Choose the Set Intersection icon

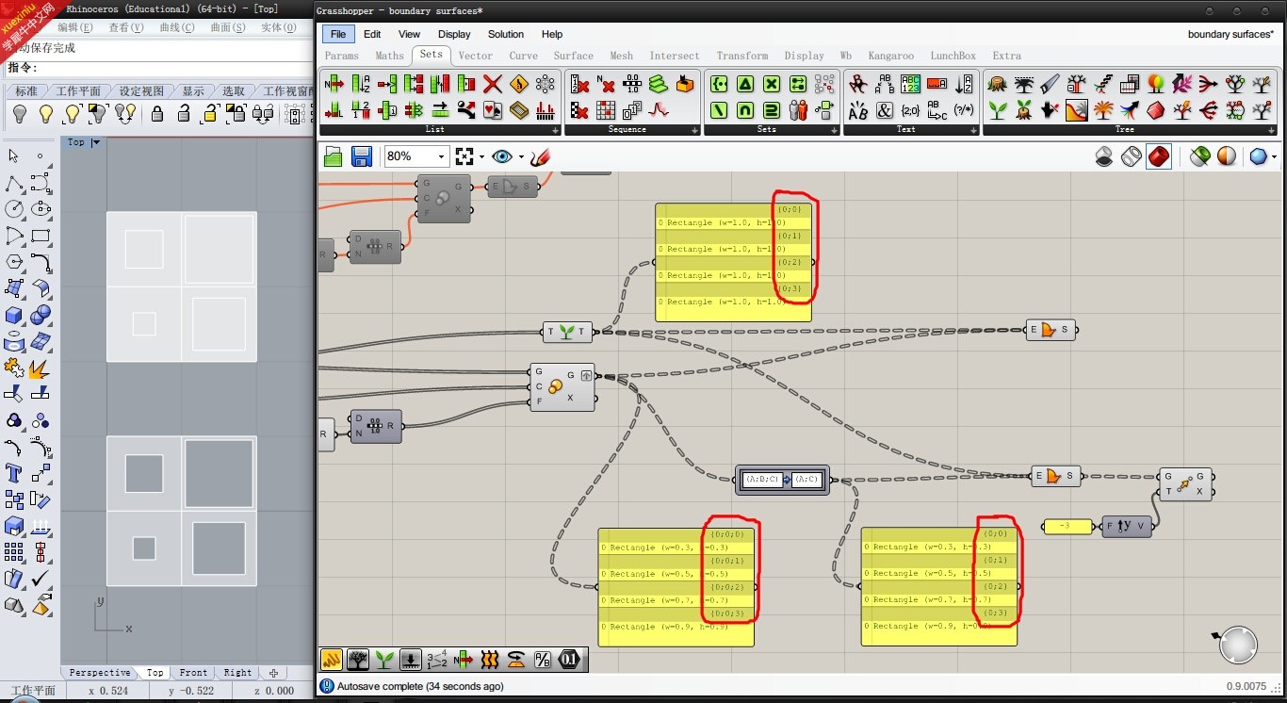[x=745, y=110]
